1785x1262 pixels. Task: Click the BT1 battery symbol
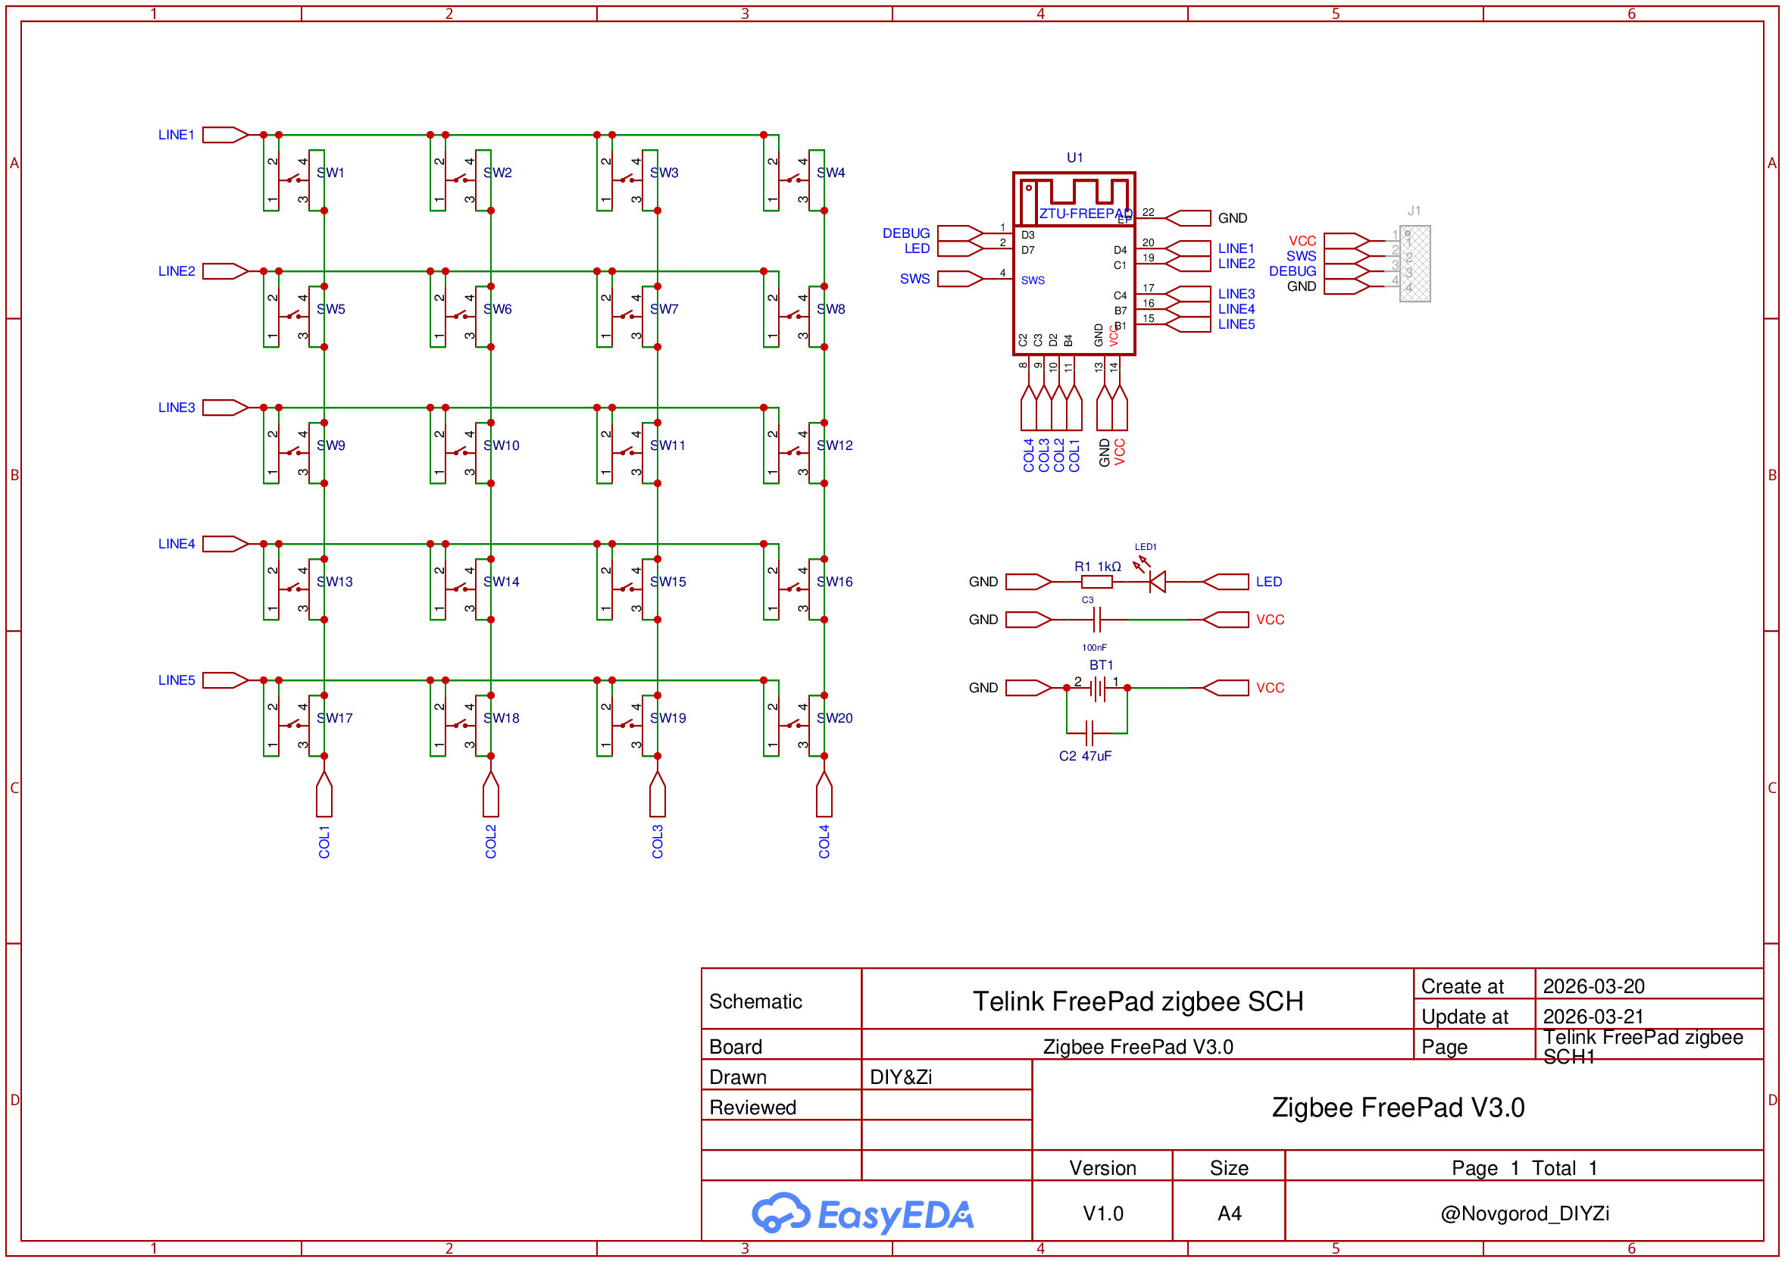click(1097, 689)
